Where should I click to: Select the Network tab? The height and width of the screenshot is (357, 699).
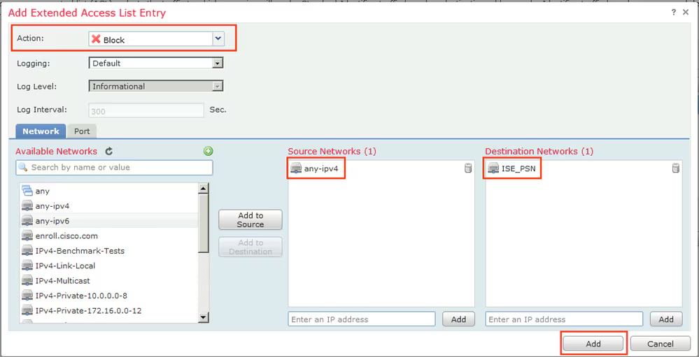tap(41, 131)
